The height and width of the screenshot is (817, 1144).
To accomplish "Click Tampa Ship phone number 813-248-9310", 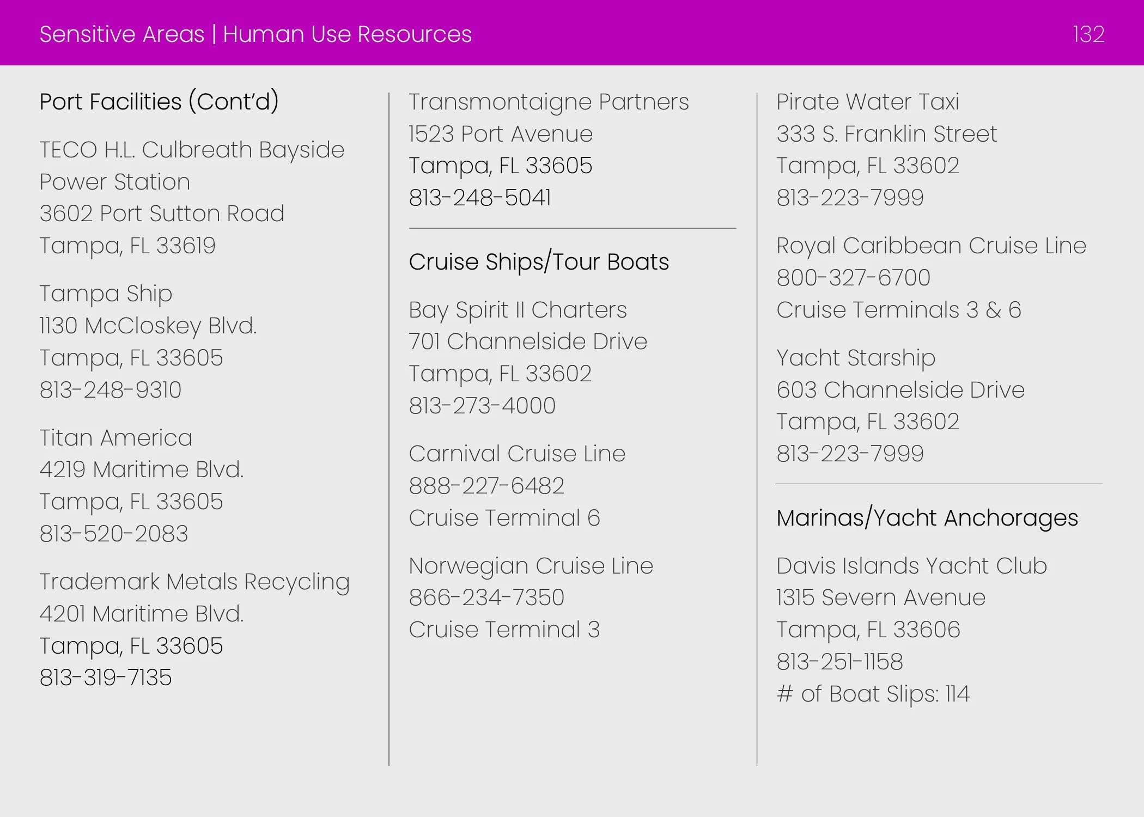I will point(111,390).
